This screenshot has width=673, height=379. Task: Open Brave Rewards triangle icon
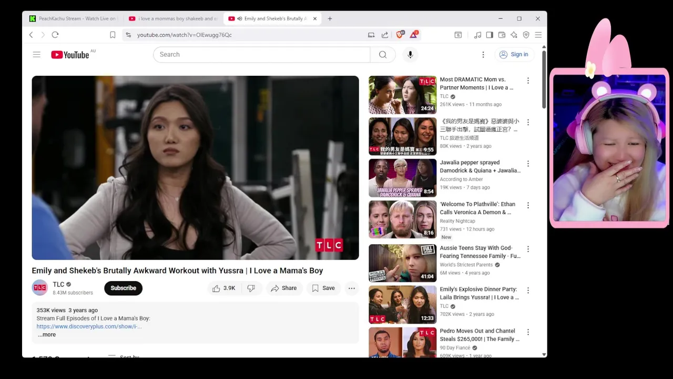pyautogui.click(x=414, y=34)
